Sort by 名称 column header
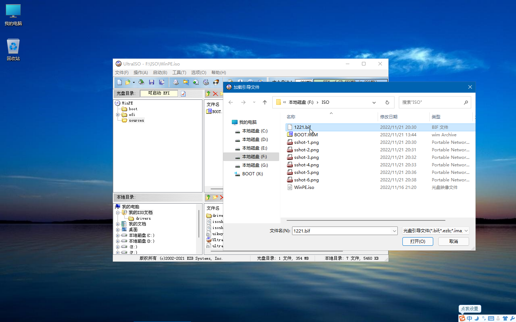 [x=291, y=117]
